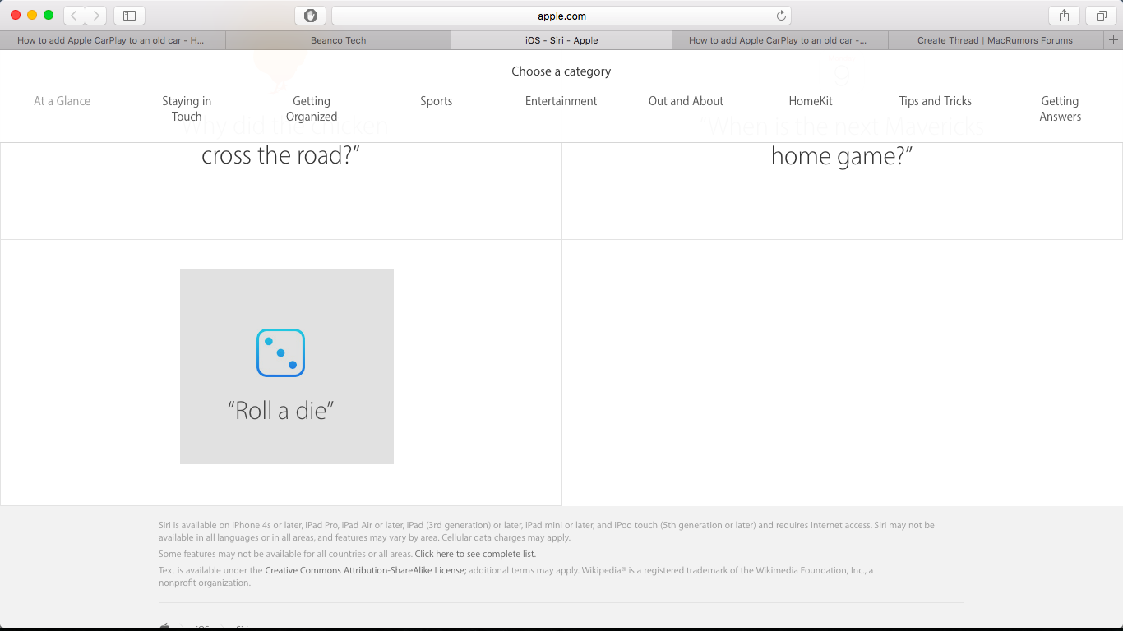Click the "Siri is available on iPhone 4s" footnote
Image resolution: width=1123 pixels, height=631 pixels.
pos(547,531)
